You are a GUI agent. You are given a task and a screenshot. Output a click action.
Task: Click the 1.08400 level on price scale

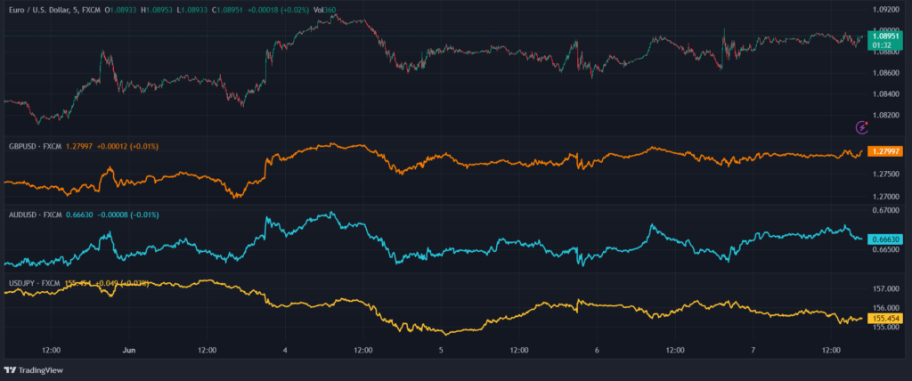tap(888, 94)
